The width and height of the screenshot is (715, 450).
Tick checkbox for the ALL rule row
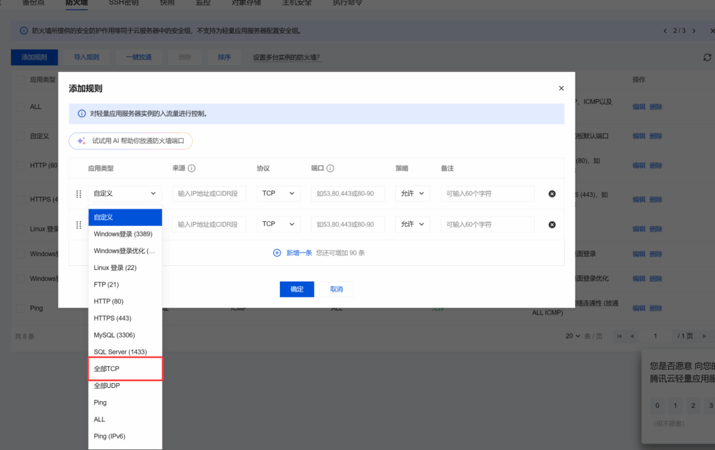(x=20, y=107)
